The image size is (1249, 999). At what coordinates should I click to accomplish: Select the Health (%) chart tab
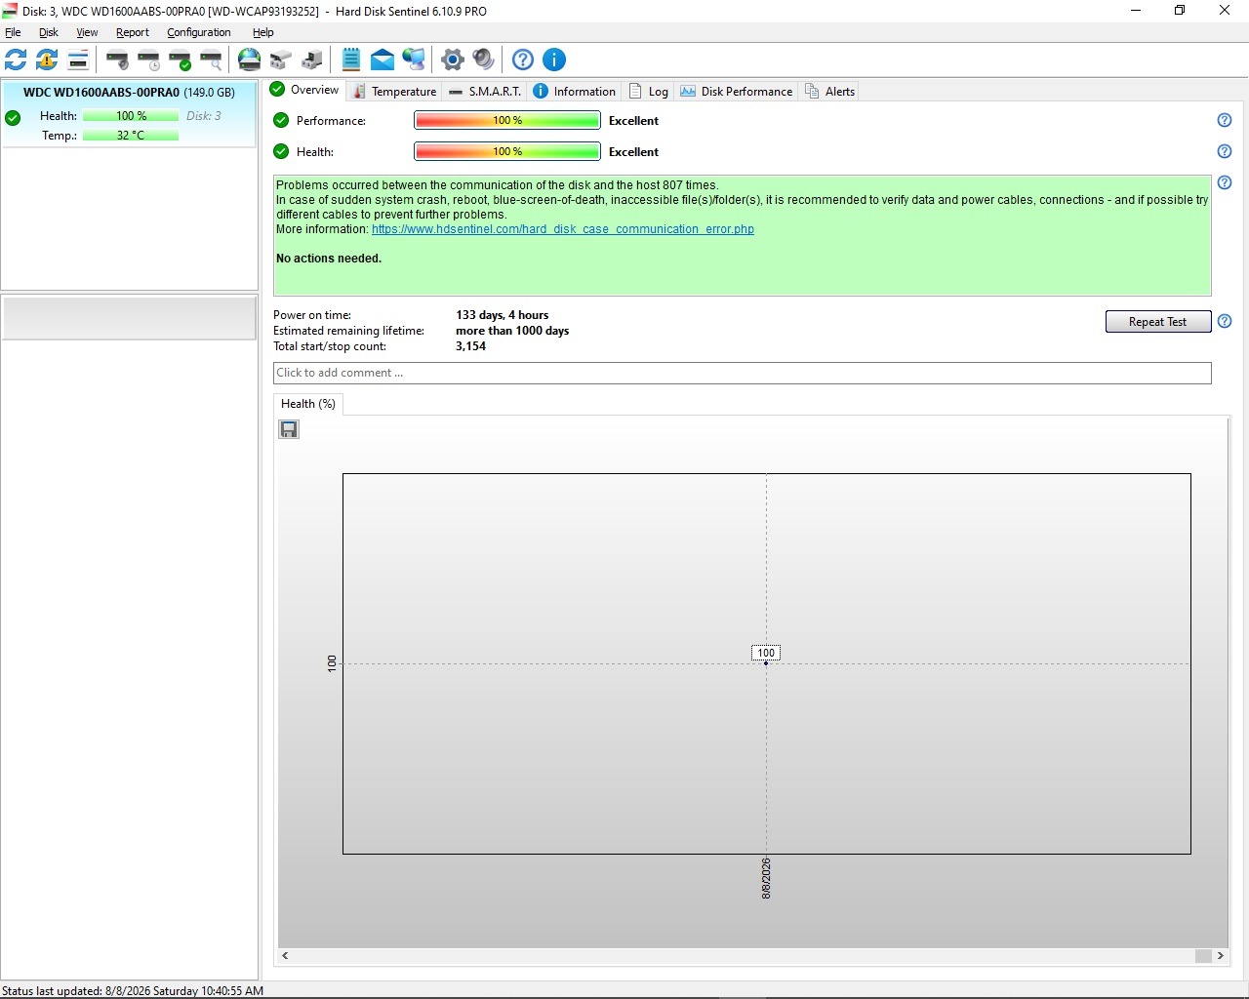pyautogui.click(x=308, y=404)
